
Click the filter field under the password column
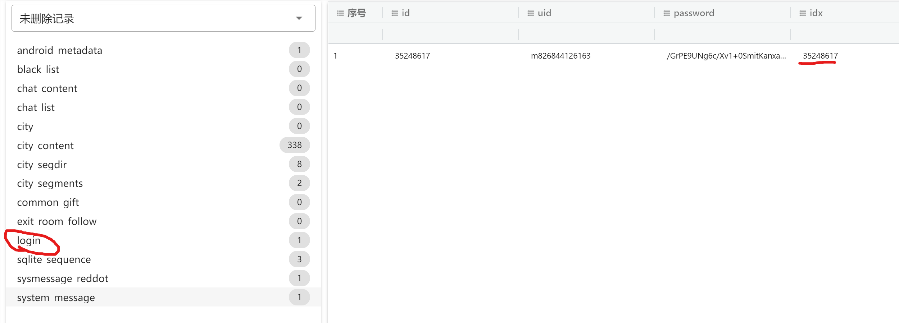pyautogui.click(x=722, y=34)
